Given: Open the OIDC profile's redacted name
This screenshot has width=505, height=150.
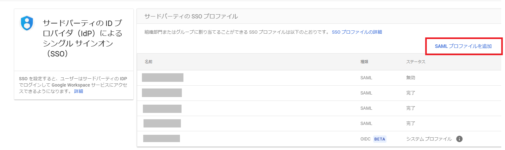Looking at the screenshot, I should [x=162, y=138].
